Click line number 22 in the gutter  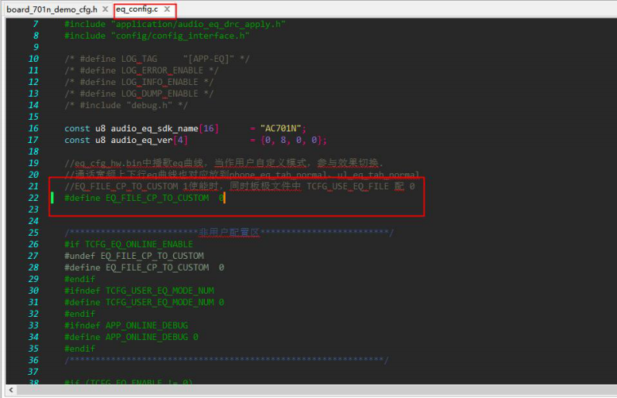33,198
